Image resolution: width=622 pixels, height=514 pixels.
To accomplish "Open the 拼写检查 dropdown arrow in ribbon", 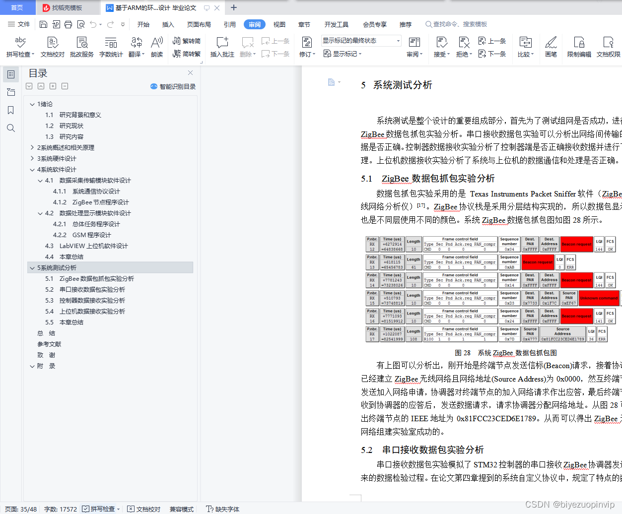I will tap(33, 55).
